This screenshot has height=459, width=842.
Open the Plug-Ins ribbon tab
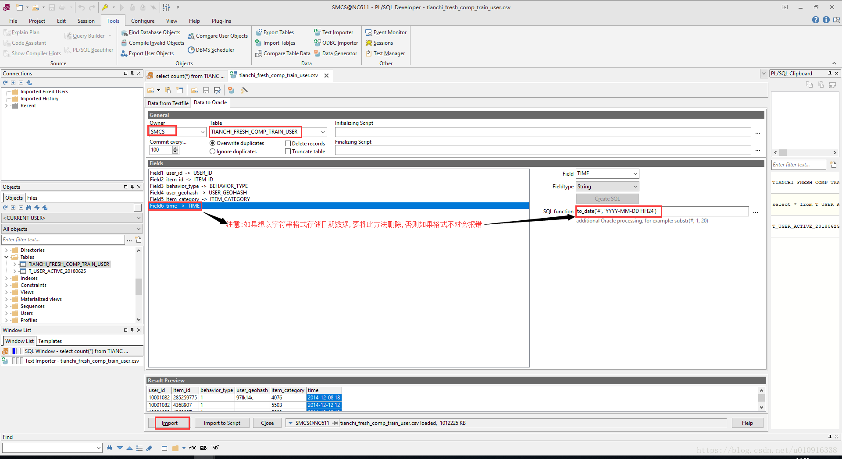click(221, 21)
